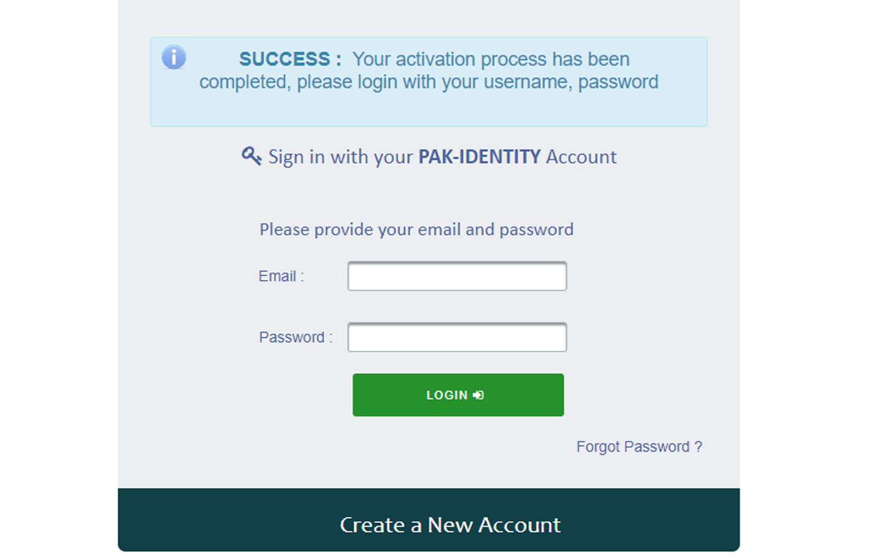This screenshot has height=560, width=896.
Task: Click the blue info icon in the success banner
Action: [174, 57]
